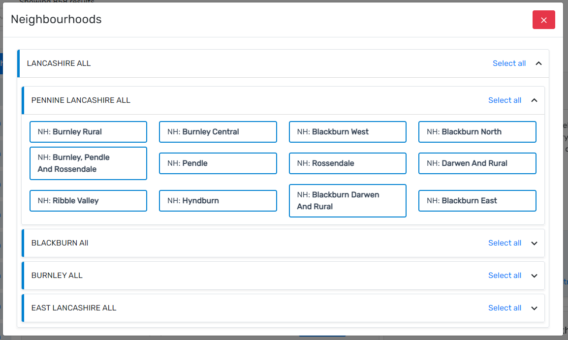Pick the Blackburn North neighbourhood
The image size is (568, 340).
pos(477,132)
